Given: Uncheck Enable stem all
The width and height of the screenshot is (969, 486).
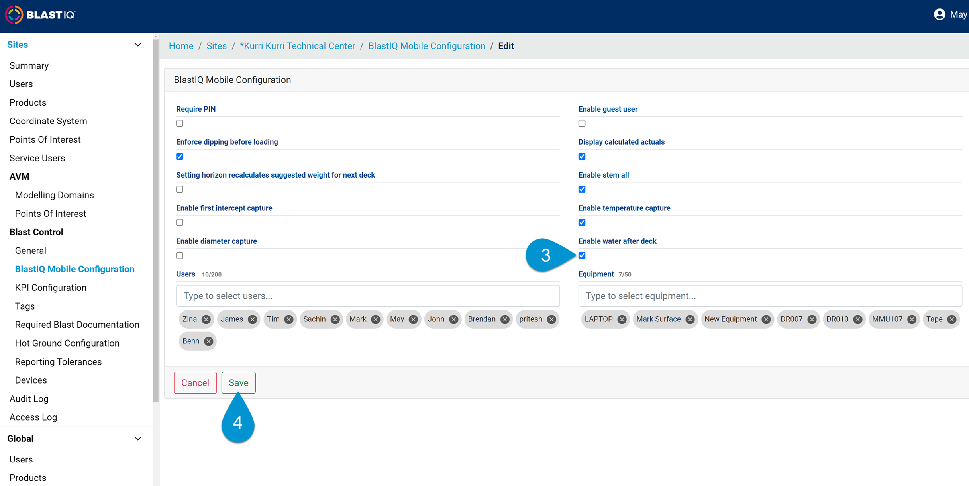Looking at the screenshot, I should coord(582,190).
